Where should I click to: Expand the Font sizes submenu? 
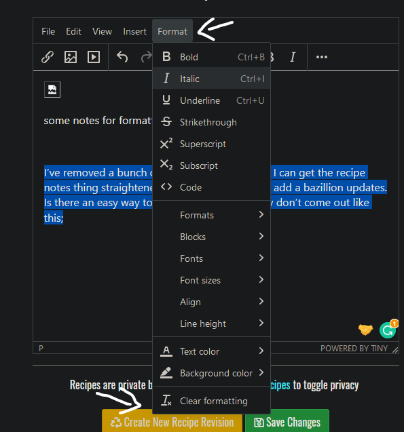pyautogui.click(x=212, y=280)
